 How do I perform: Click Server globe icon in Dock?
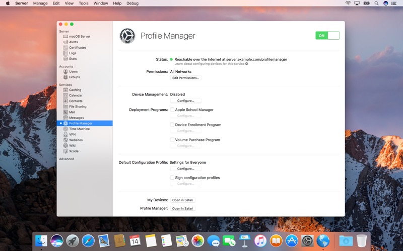point(323,241)
